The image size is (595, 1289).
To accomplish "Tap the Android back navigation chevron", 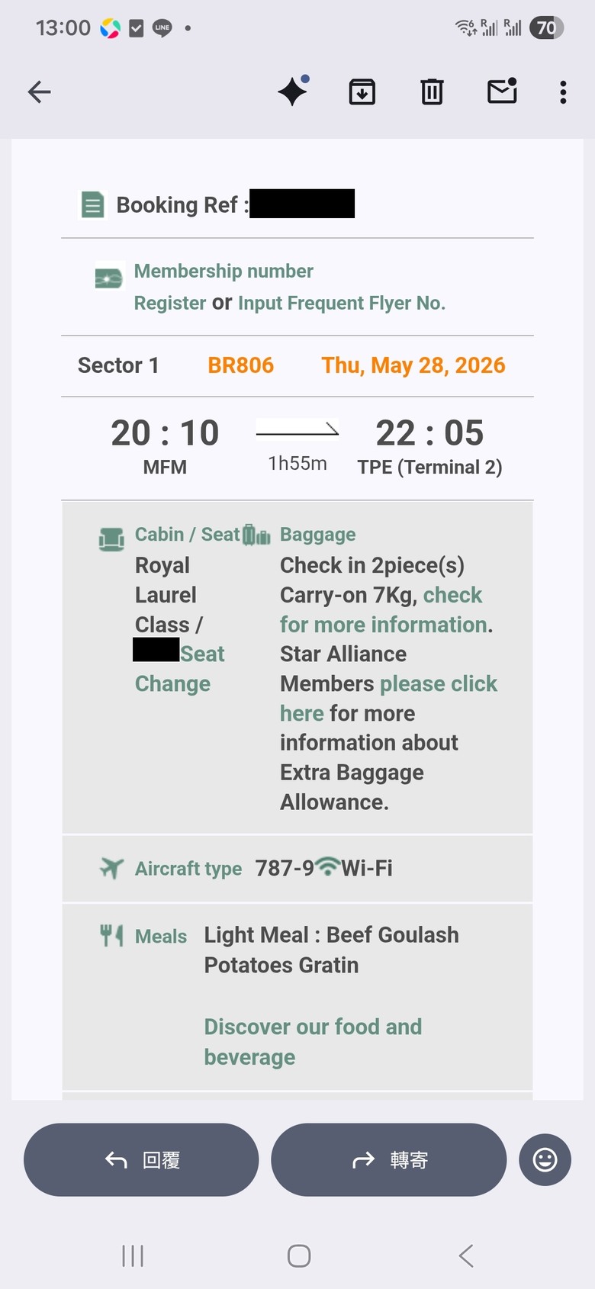I will click(466, 1256).
